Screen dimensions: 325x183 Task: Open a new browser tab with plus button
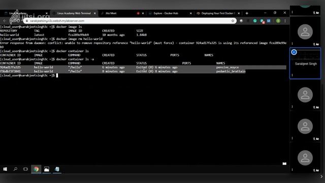click(247, 13)
